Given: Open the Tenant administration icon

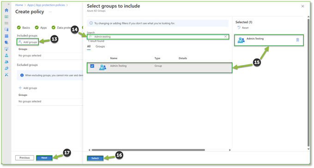Looking at the screenshot, I should coord(6,68).
